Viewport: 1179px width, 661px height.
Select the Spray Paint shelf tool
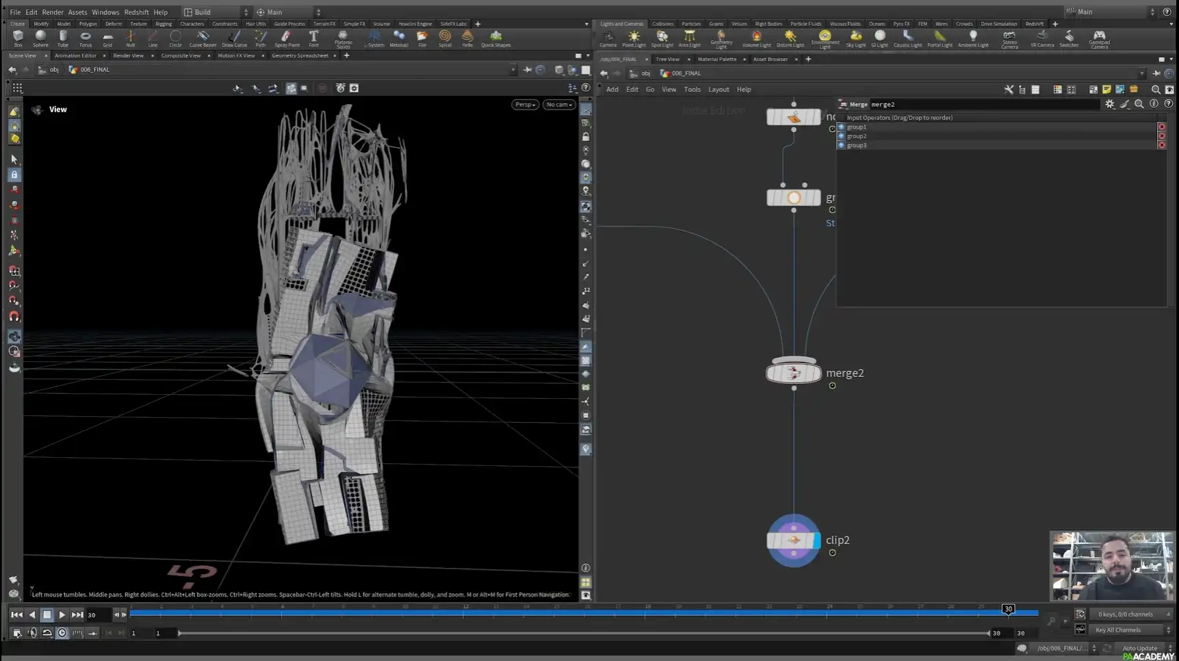coord(287,38)
